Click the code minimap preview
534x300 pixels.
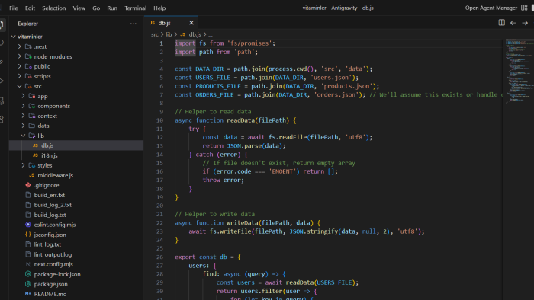coord(519,72)
